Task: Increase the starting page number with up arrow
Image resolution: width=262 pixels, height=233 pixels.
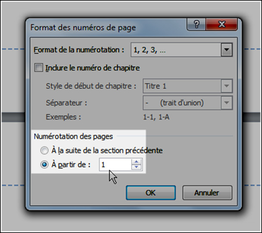Action: point(137,161)
